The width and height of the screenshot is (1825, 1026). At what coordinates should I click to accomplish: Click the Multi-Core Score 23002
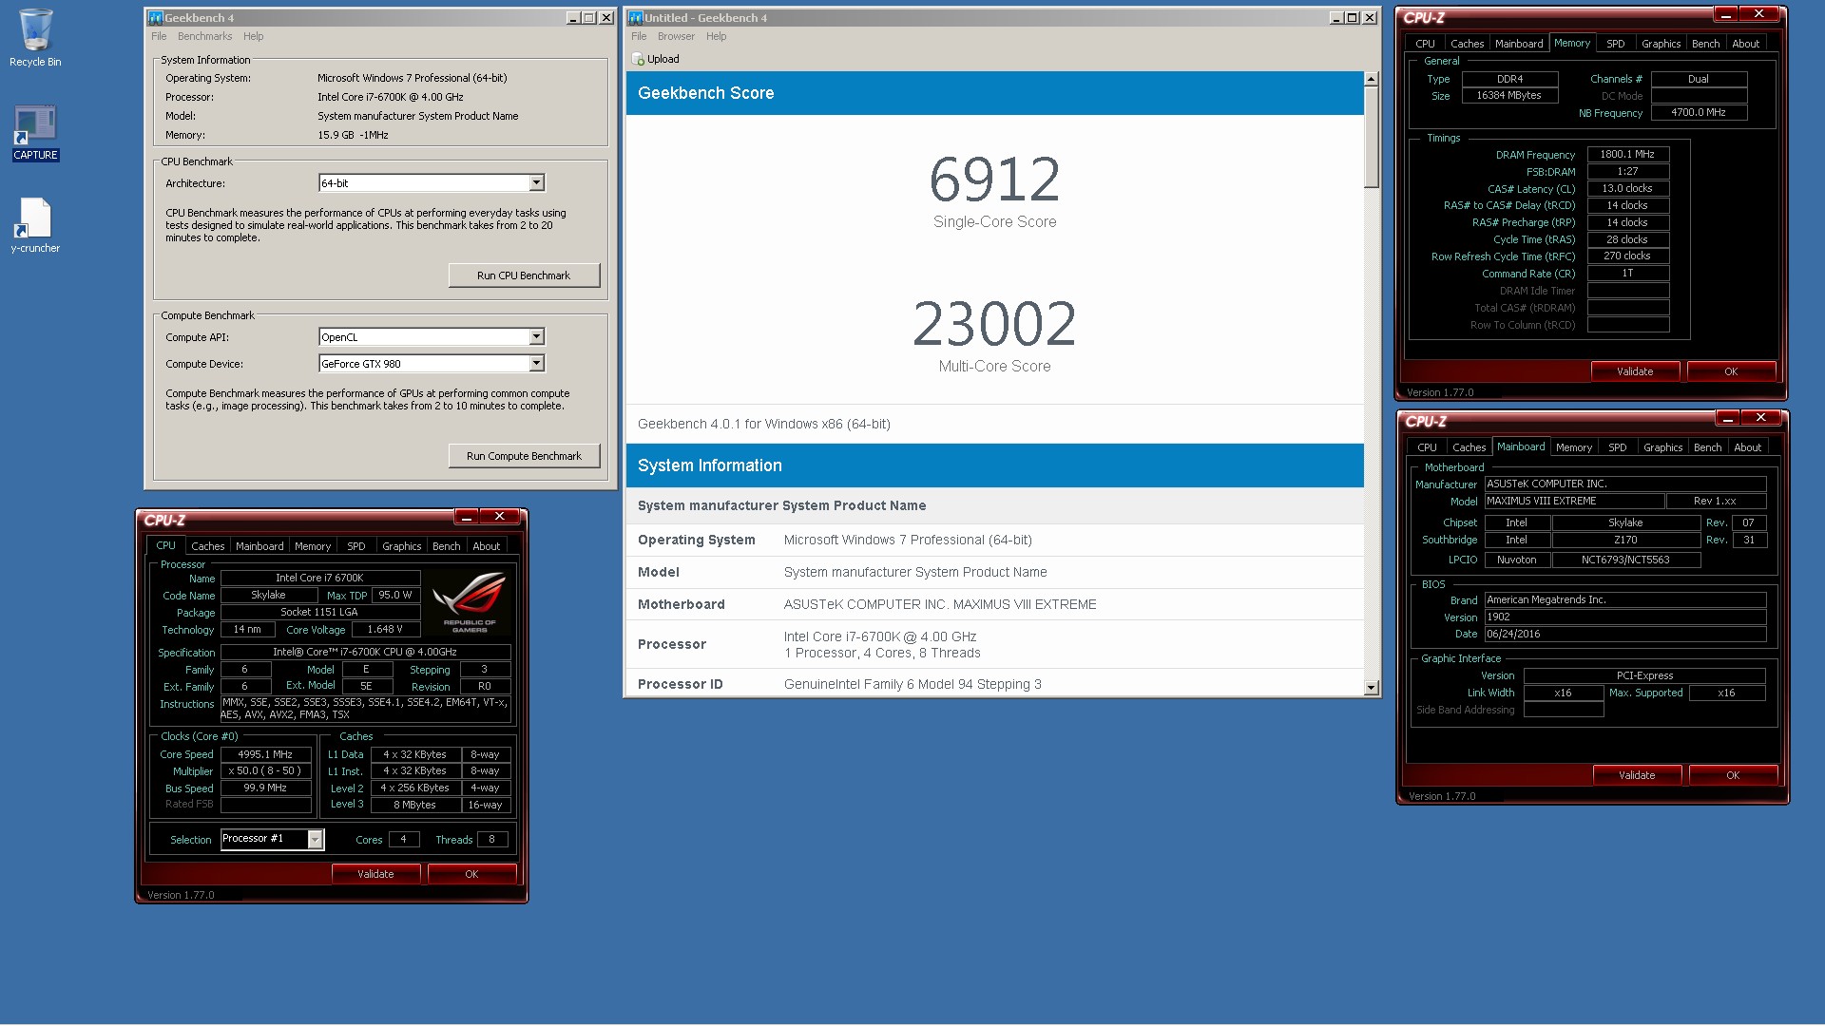click(994, 324)
